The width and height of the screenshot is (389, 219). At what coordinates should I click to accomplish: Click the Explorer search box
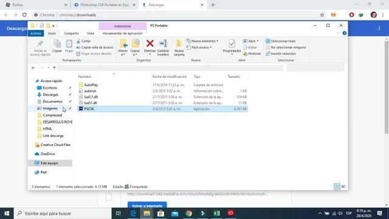pyautogui.click(x=315, y=68)
